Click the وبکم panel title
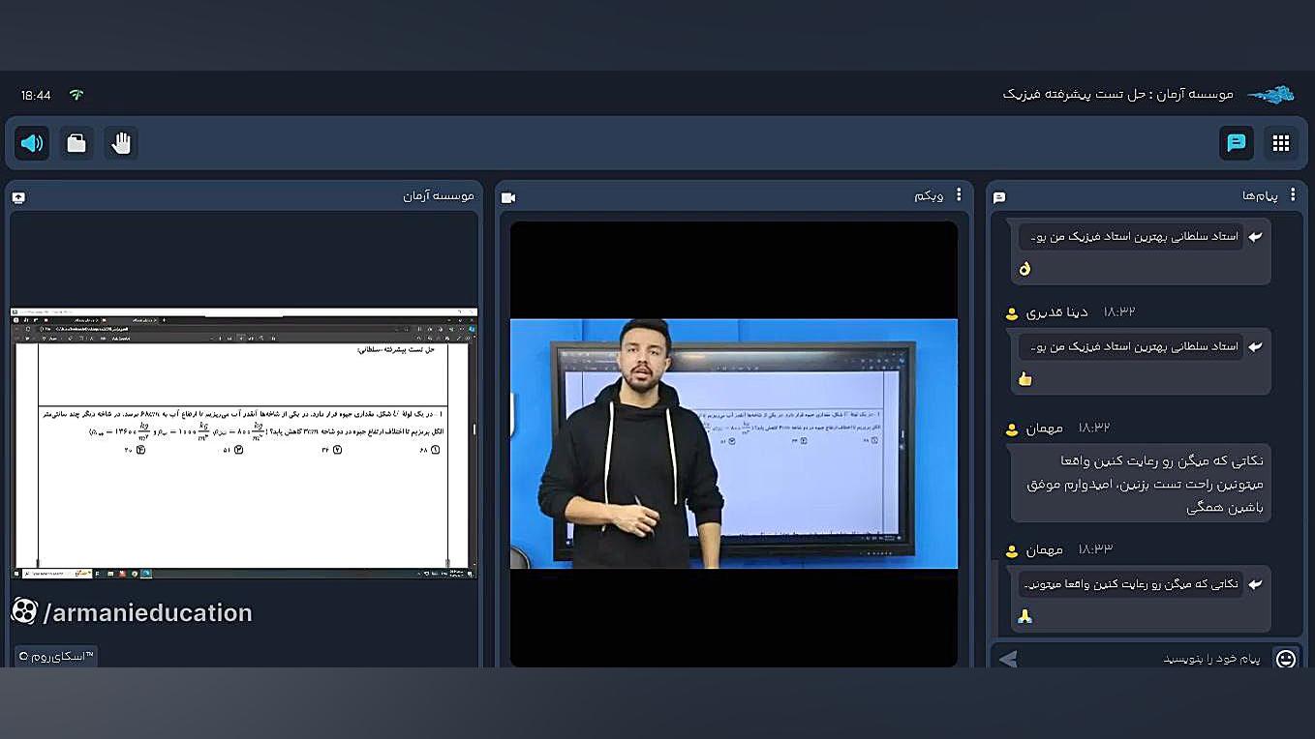 [929, 195]
